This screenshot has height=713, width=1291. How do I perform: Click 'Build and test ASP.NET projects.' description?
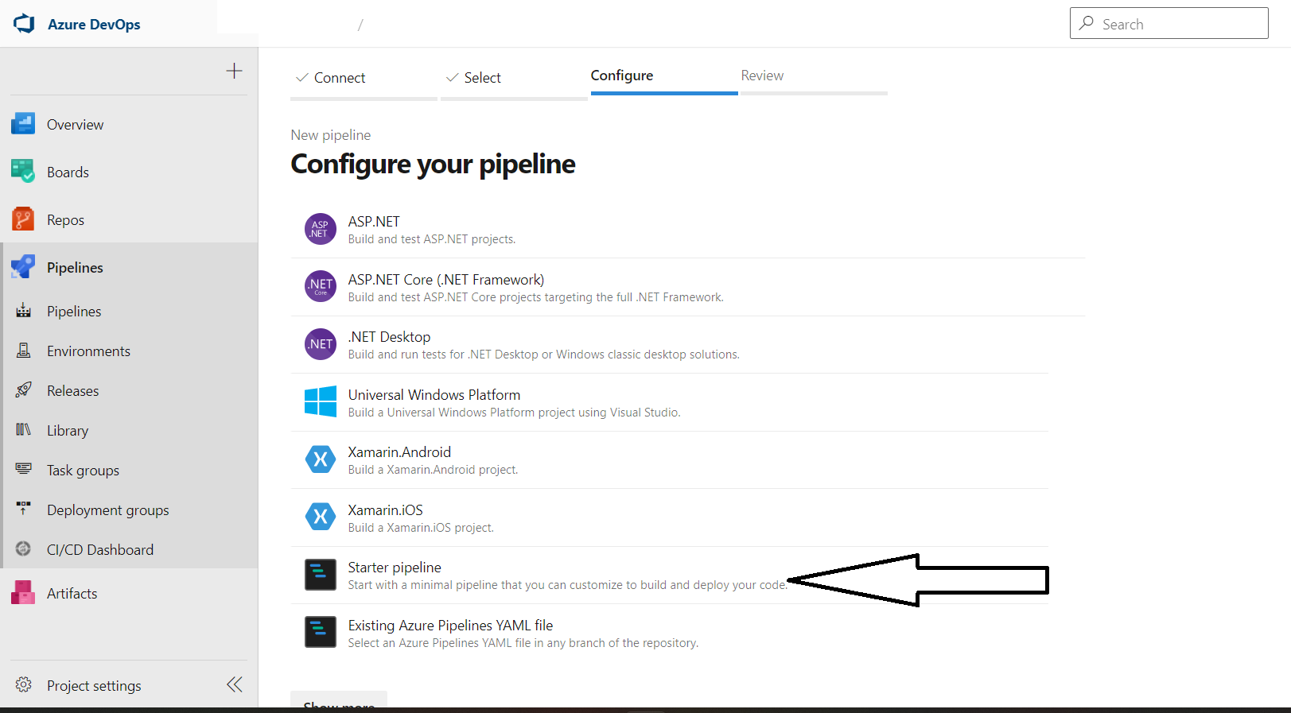[x=432, y=239]
